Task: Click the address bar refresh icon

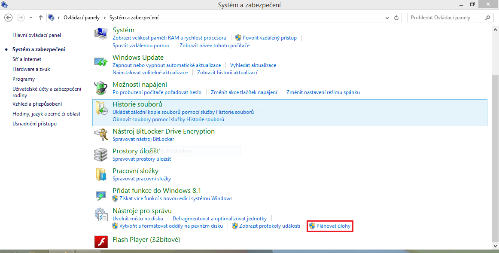Action: [396, 18]
